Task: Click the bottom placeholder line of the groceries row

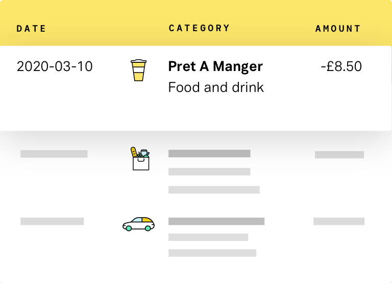Action: tap(214, 190)
